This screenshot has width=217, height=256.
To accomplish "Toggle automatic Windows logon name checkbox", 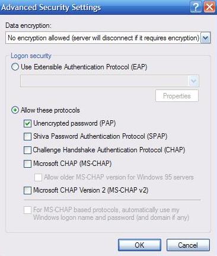I will 27,210.
